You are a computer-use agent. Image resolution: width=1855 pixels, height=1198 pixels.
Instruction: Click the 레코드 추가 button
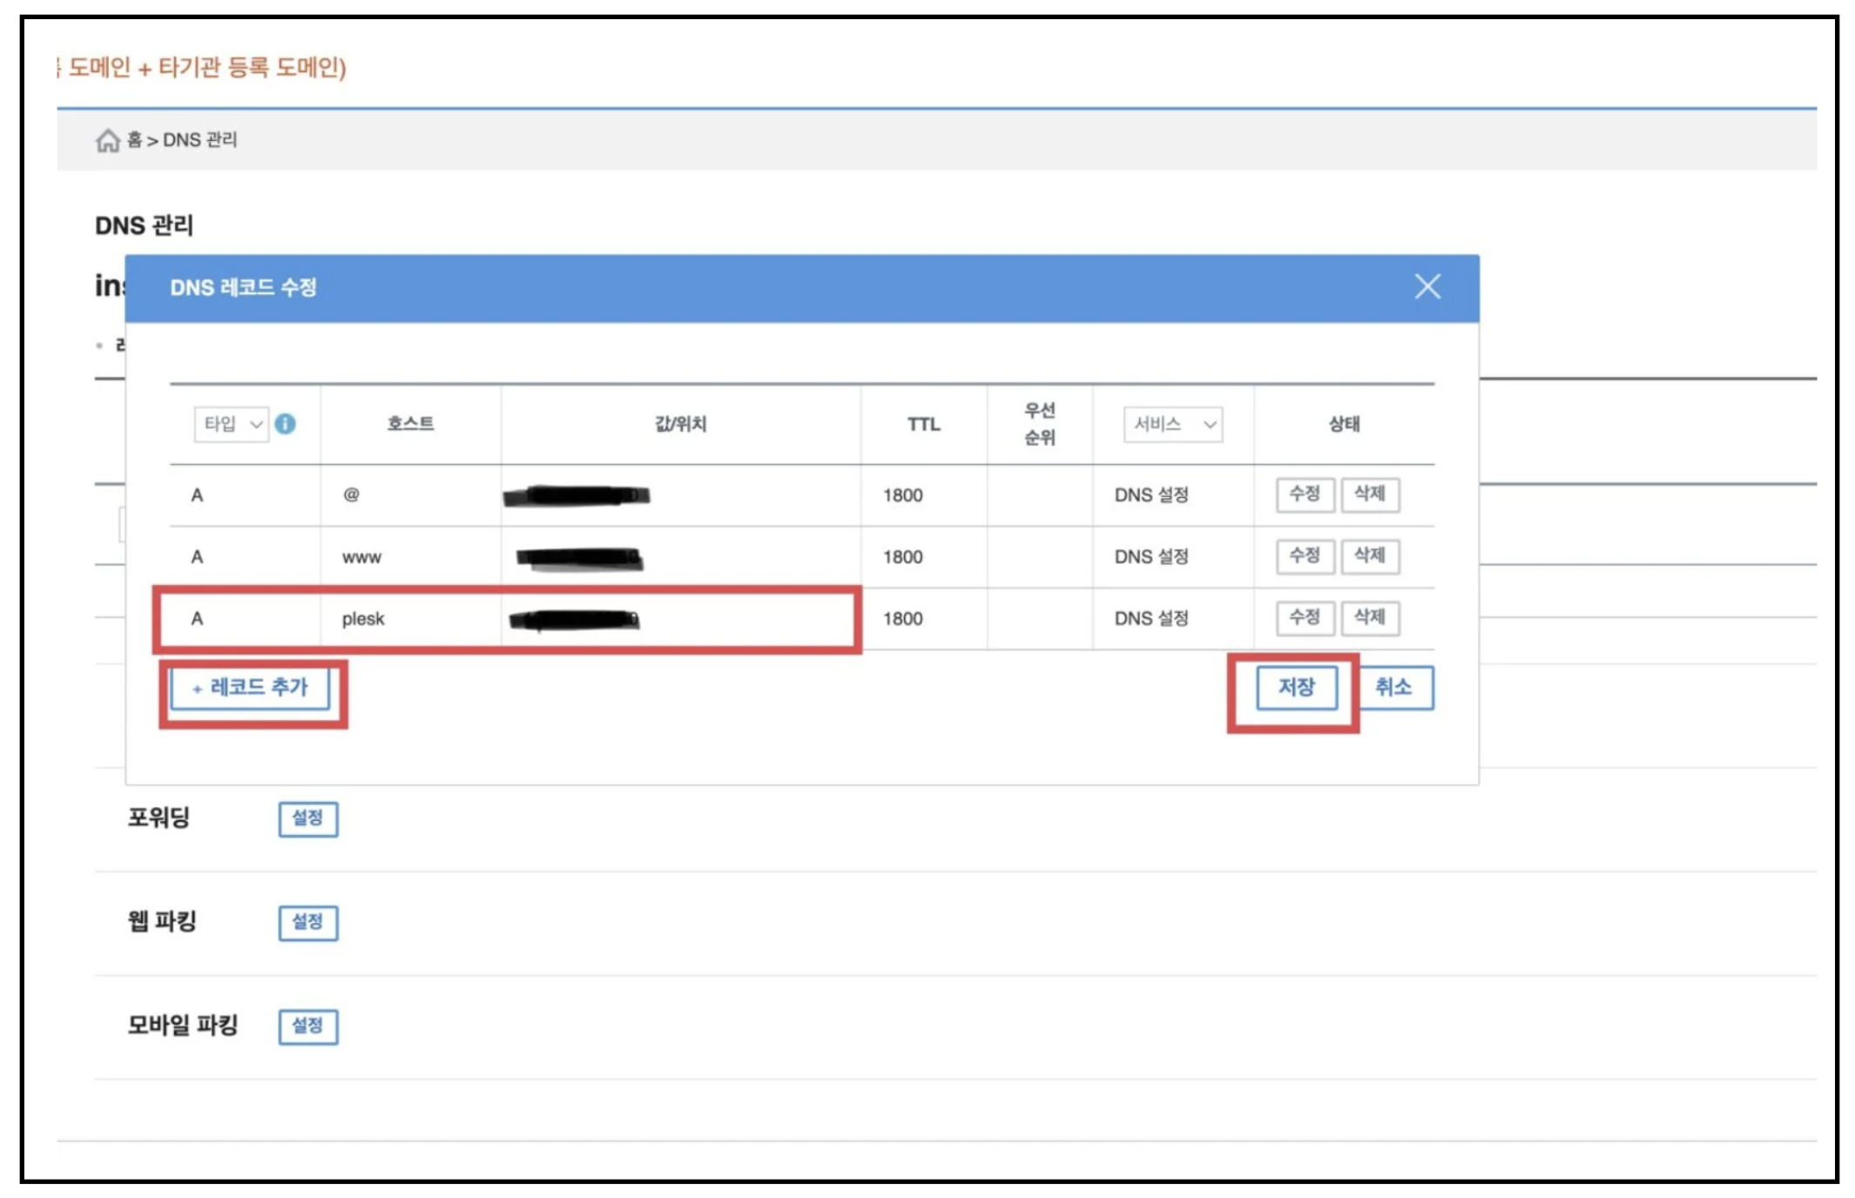[250, 688]
